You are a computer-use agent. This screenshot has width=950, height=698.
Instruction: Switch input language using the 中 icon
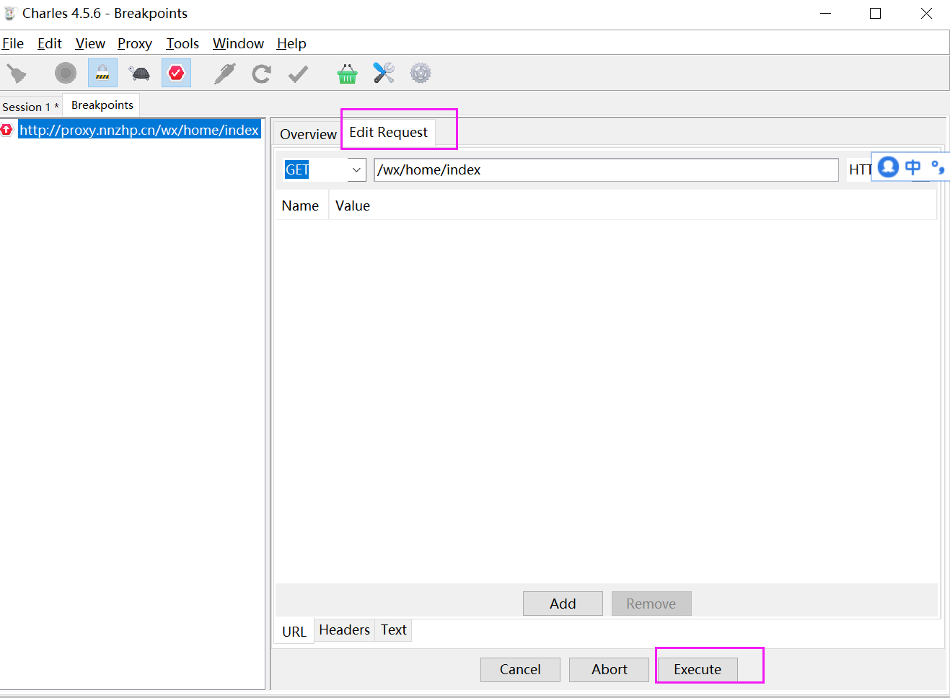[x=912, y=167]
